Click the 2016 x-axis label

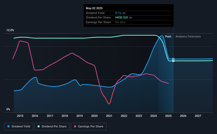[x=35, y=116]
